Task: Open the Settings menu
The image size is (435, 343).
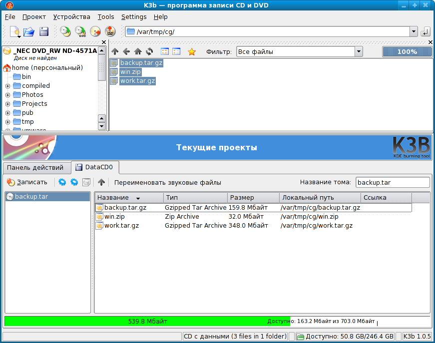Action: (134, 17)
